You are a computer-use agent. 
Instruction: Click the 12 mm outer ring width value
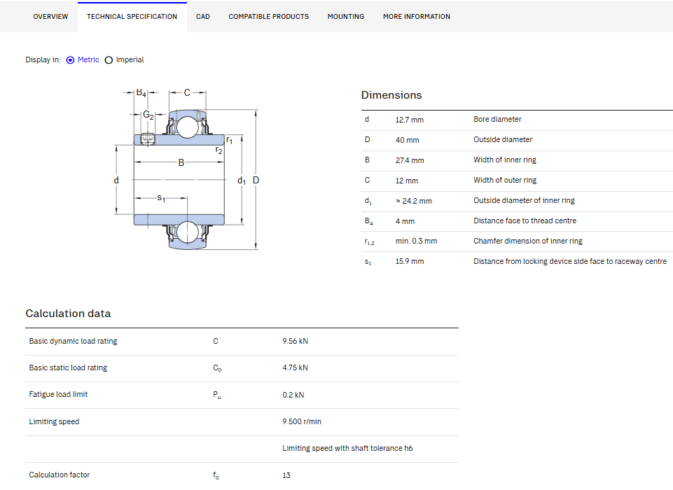point(406,181)
